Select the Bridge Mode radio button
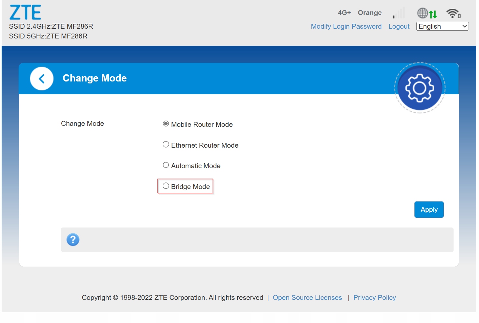 166,186
